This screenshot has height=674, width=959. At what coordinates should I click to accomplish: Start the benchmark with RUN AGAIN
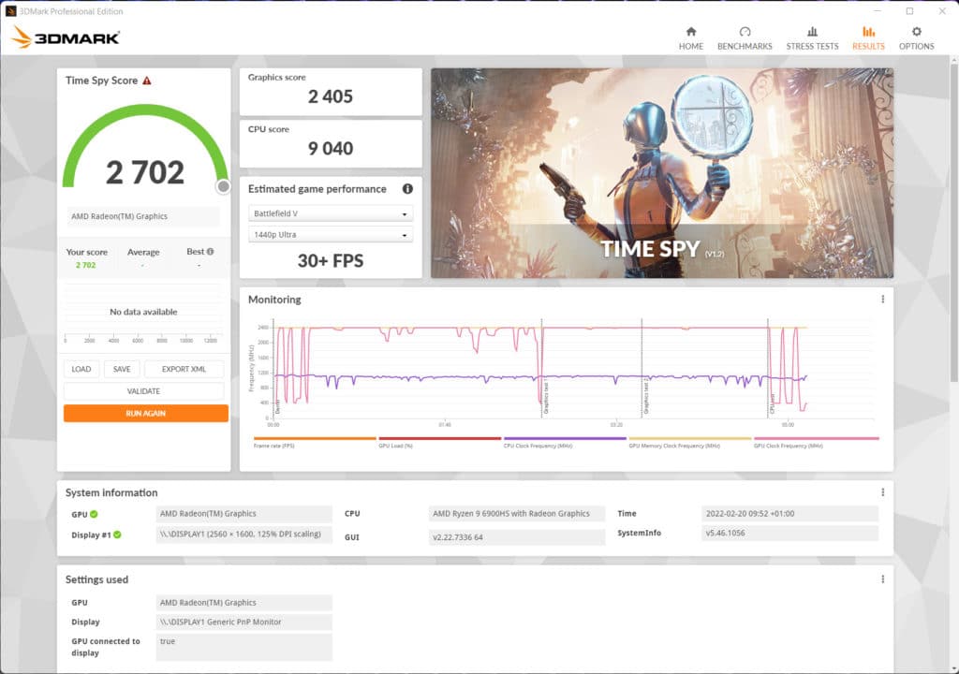coord(145,414)
